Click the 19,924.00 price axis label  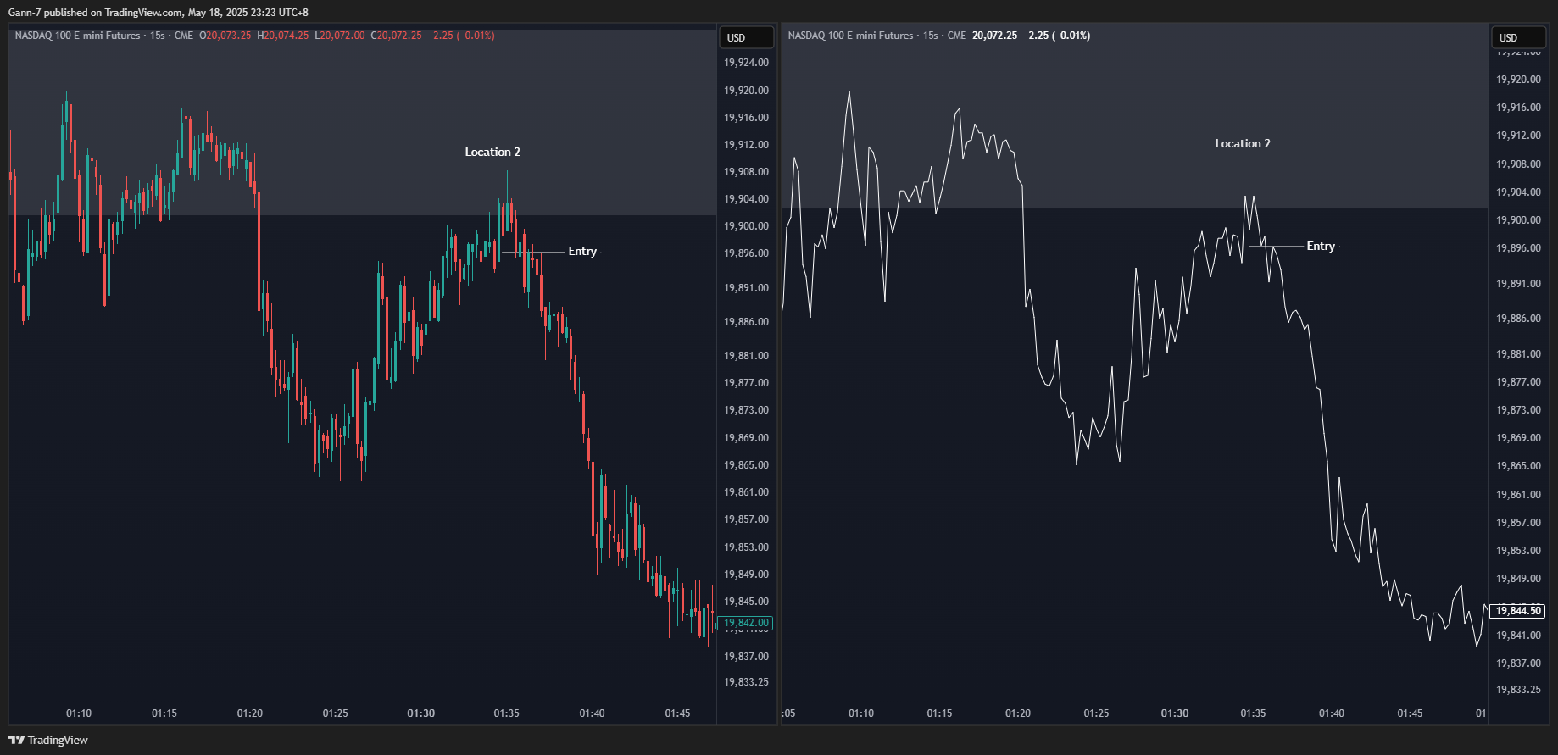pos(746,63)
